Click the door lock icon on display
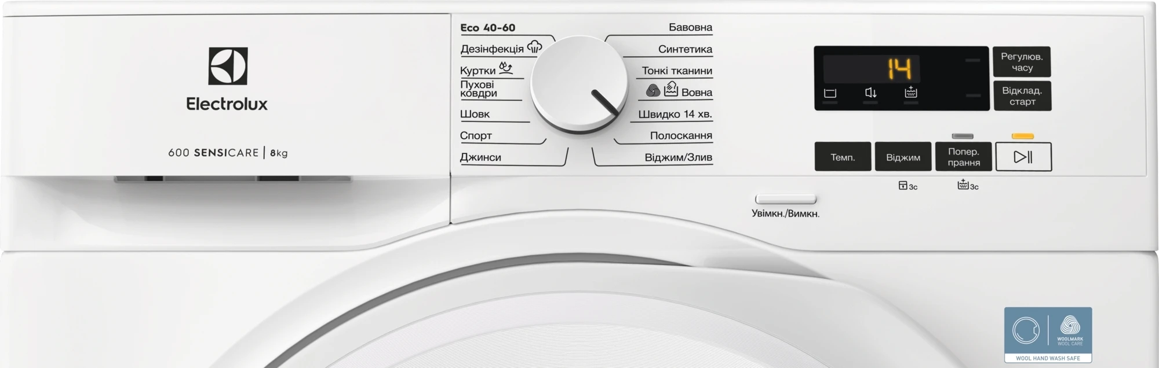The image size is (1159, 368). point(830,93)
